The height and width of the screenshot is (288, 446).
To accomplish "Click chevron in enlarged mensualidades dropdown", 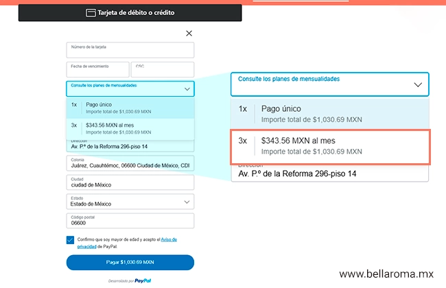I will point(418,85).
